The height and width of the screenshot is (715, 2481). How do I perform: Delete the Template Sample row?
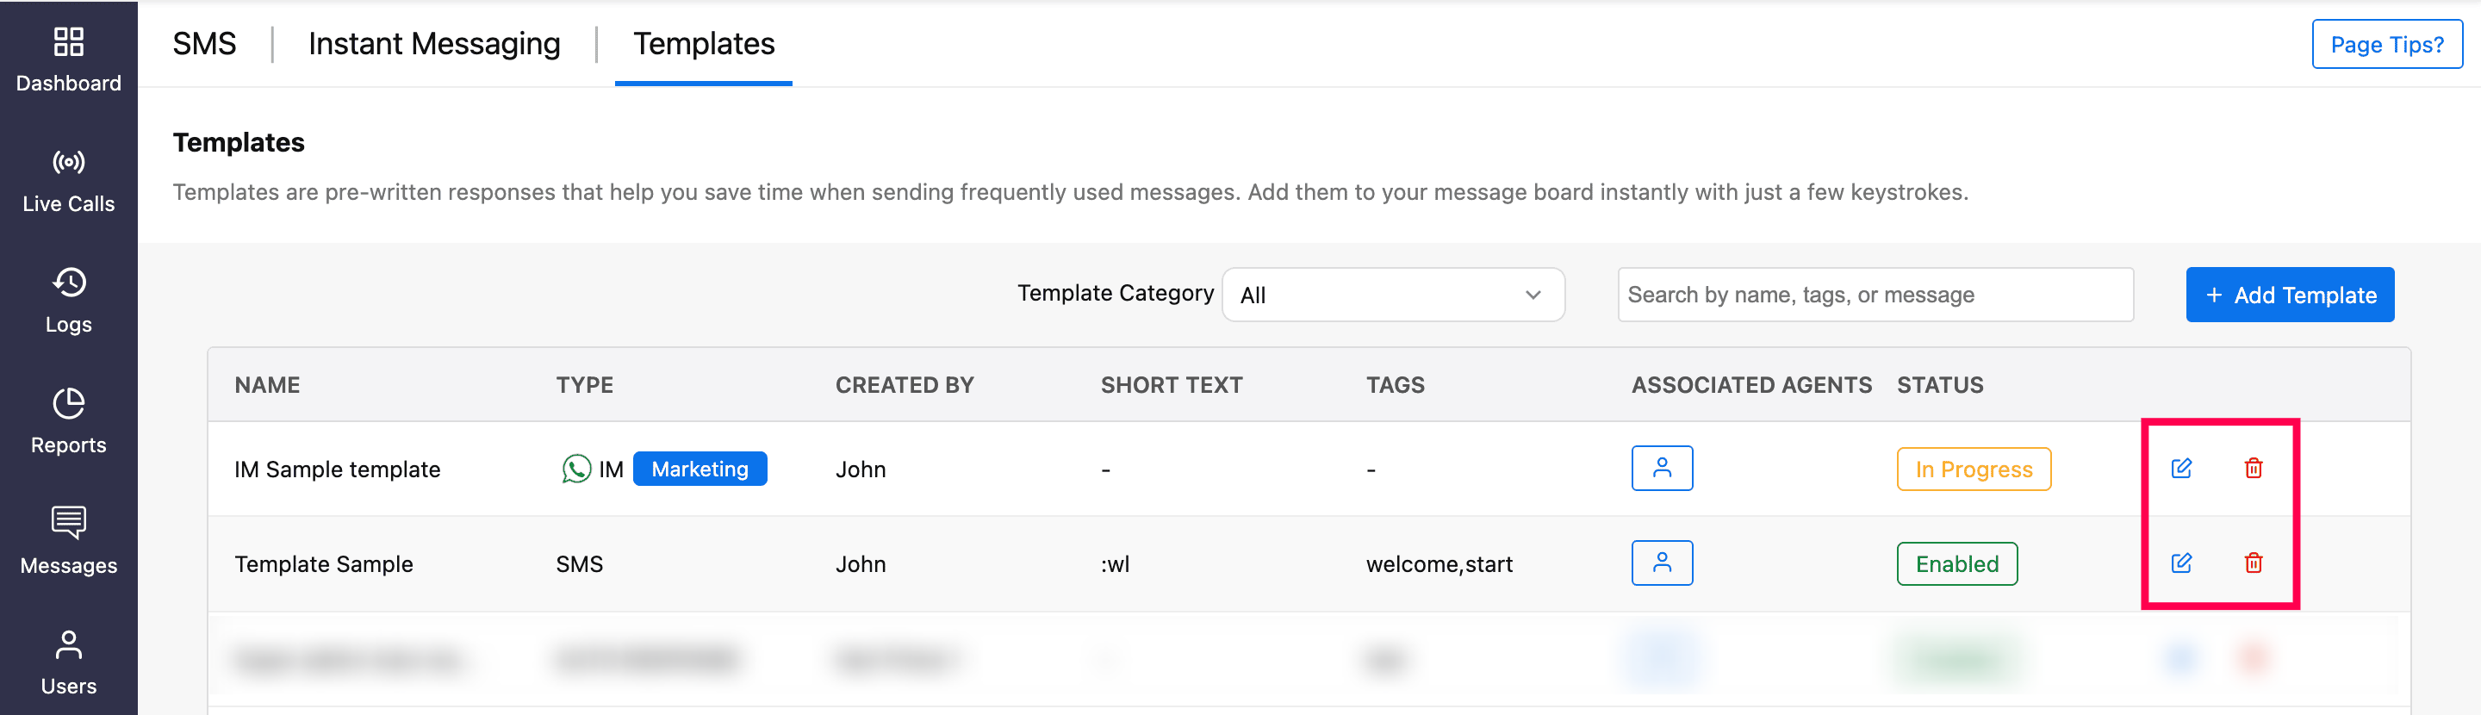click(x=2253, y=563)
